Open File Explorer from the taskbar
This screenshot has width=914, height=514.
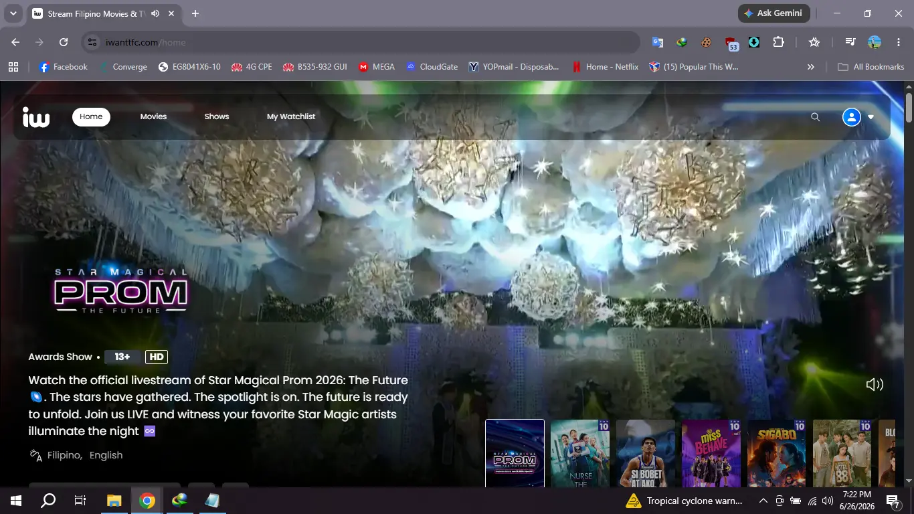click(x=114, y=501)
